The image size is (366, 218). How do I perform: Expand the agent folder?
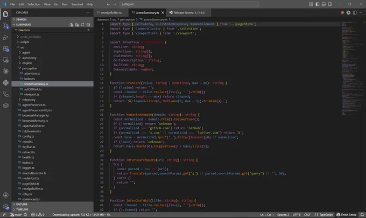53,53
